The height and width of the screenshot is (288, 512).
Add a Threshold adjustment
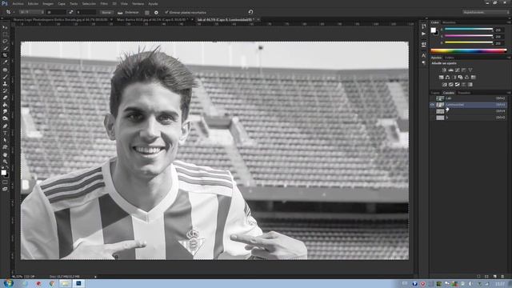coord(457,85)
